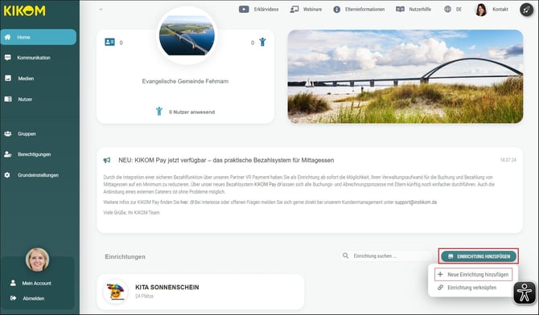Click the Home house icon
The height and width of the screenshot is (315, 539).
[x=7, y=37]
